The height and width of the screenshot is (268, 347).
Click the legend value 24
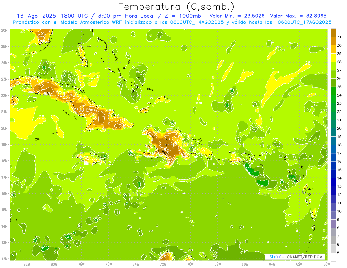pos(339,95)
